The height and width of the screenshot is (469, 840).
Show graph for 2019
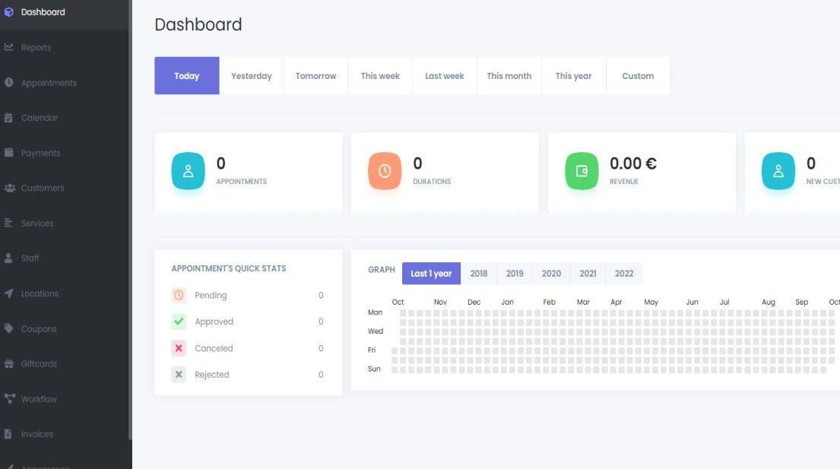point(515,273)
